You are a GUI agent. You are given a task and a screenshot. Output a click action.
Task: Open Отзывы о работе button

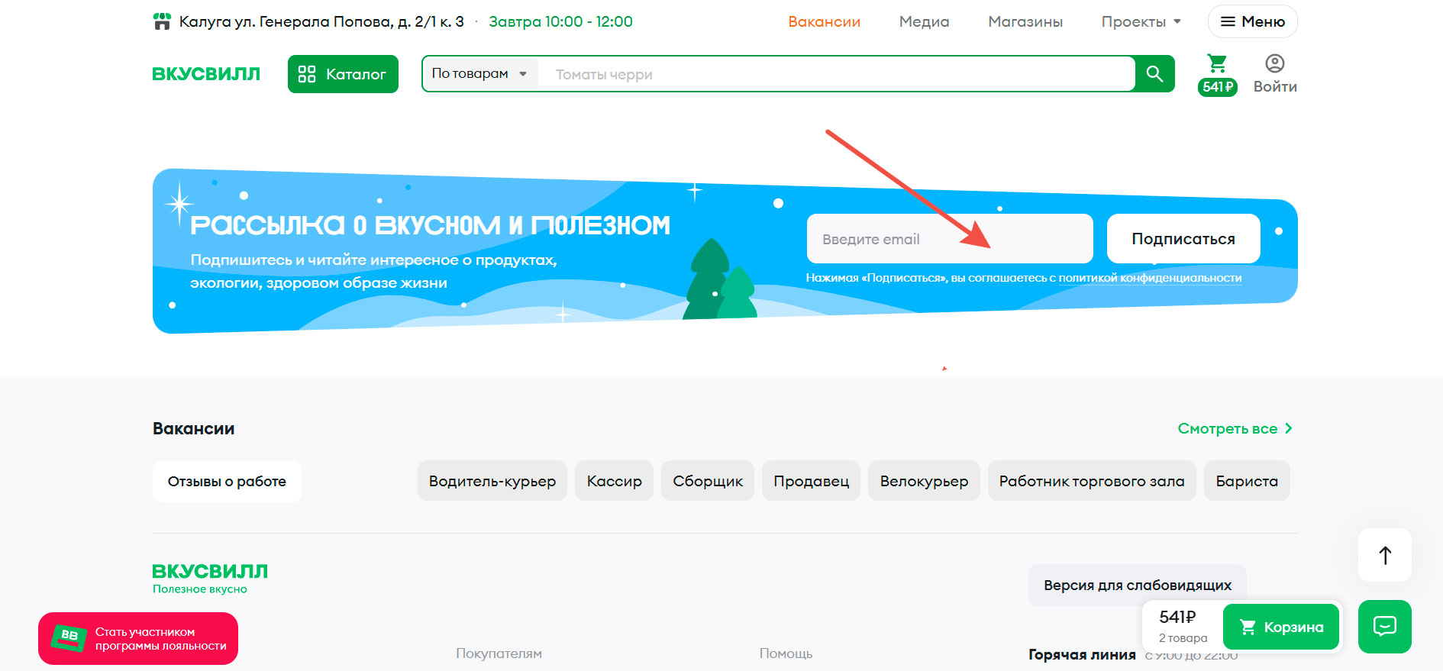(x=227, y=481)
